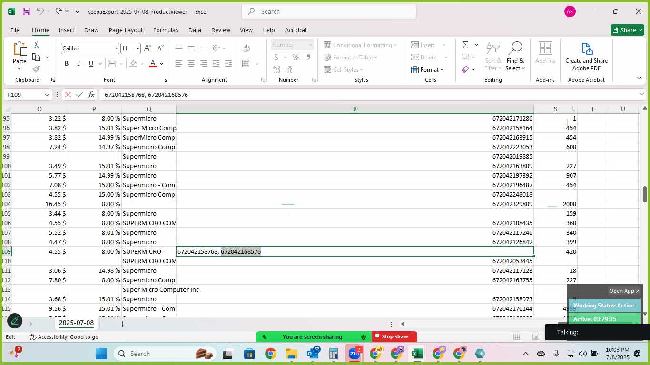Switch to the Formulas tab
The image size is (650, 365).
166,30
